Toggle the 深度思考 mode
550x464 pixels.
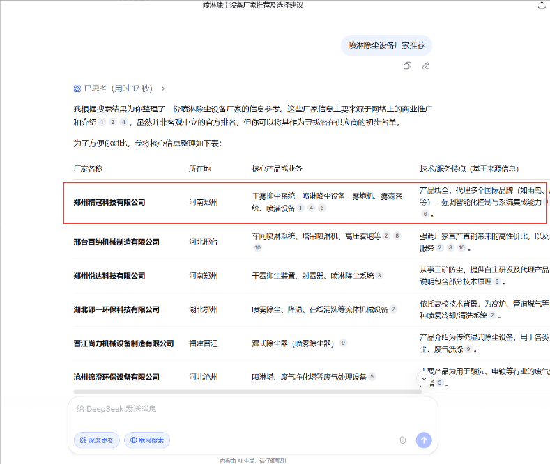tap(97, 440)
